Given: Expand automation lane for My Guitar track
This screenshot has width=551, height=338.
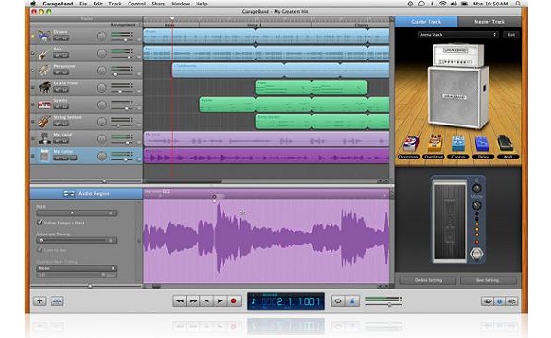Looking at the screenshot, I should click(139, 159).
